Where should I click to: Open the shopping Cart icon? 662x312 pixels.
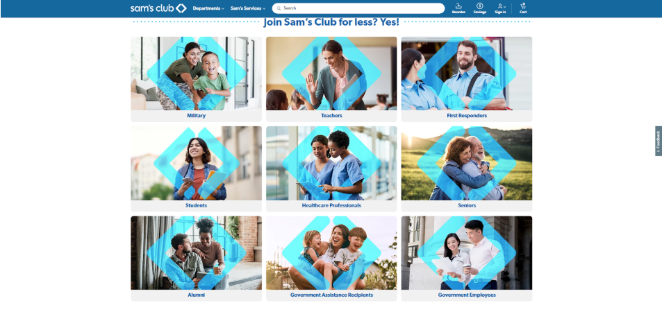pos(523,8)
